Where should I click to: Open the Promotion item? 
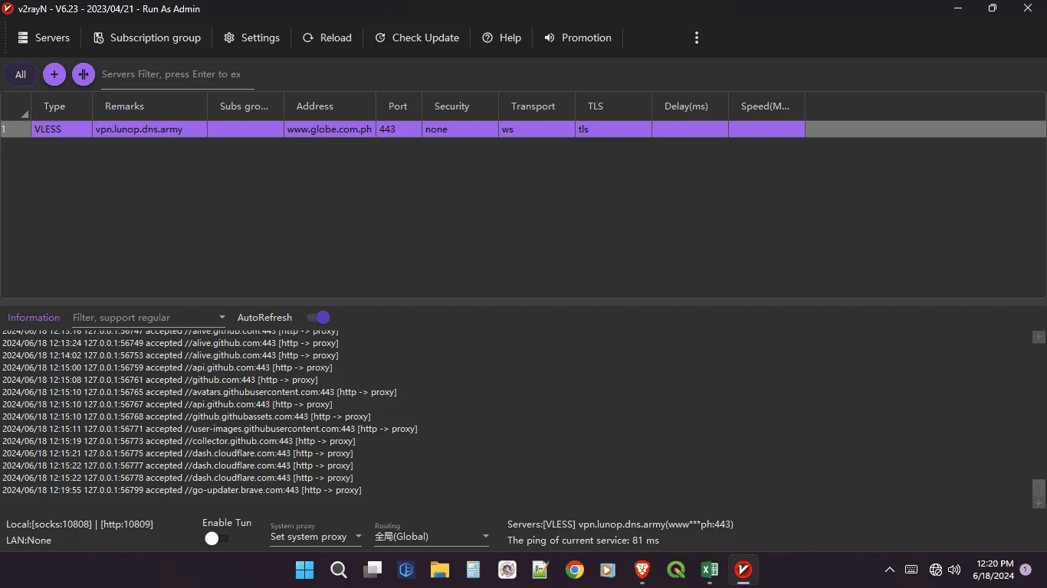pyautogui.click(x=578, y=38)
